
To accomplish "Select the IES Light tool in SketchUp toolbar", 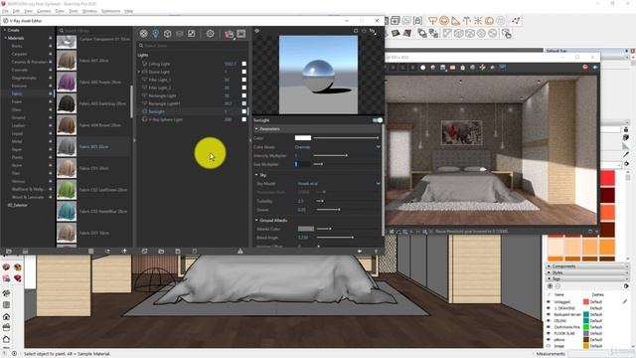I will click(x=467, y=20).
